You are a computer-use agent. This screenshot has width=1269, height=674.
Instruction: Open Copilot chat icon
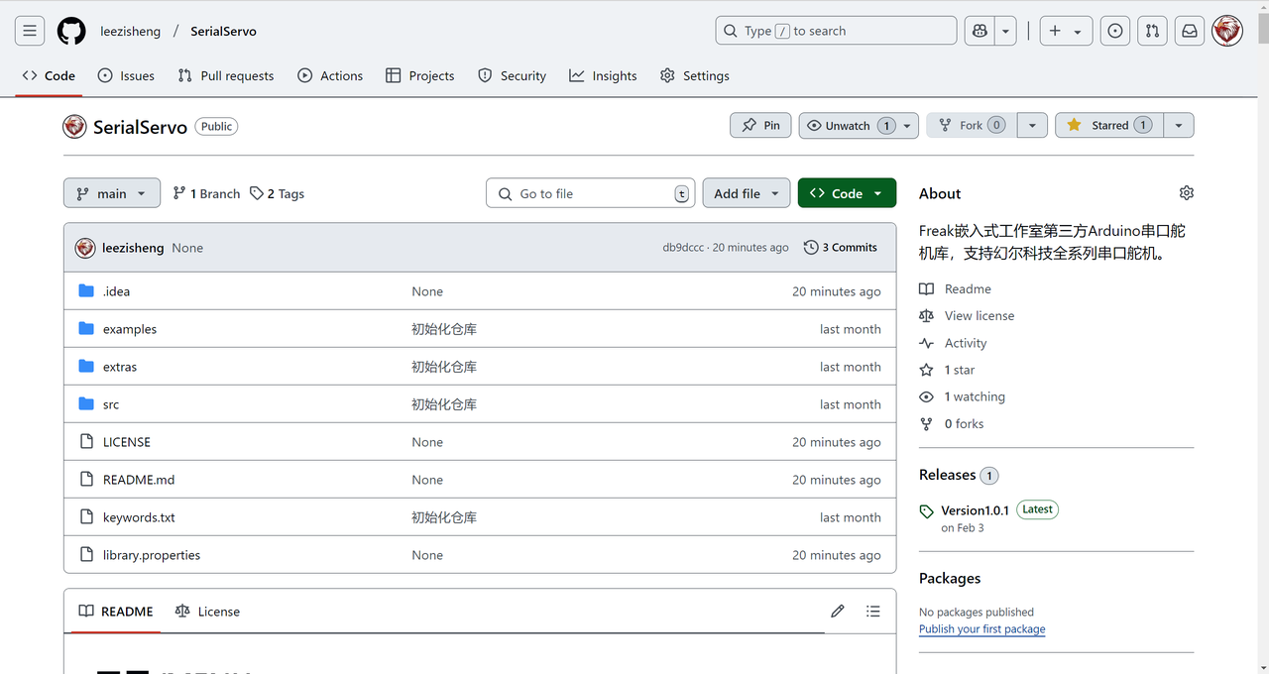(980, 31)
